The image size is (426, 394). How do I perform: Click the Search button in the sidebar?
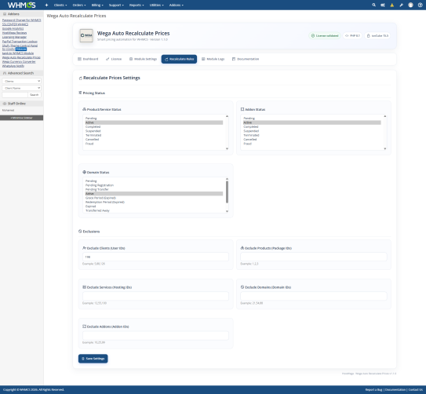pyautogui.click(x=35, y=95)
